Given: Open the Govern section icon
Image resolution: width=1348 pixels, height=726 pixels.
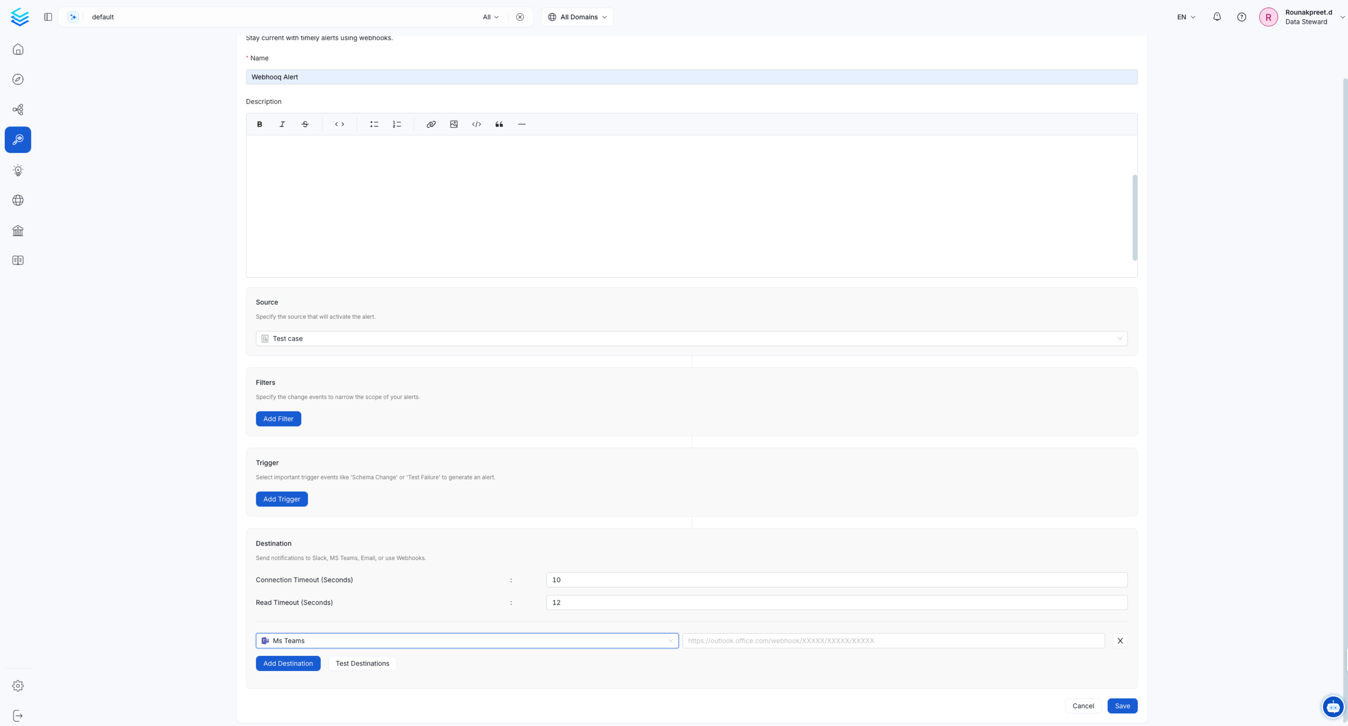Looking at the screenshot, I should click(18, 230).
